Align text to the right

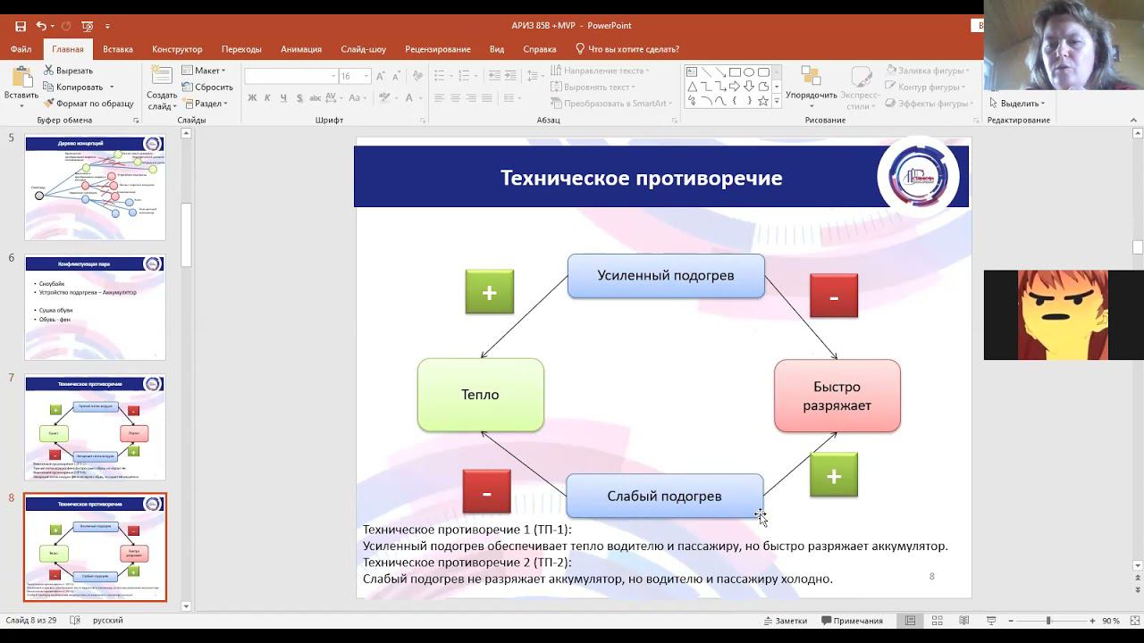(x=471, y=98)
